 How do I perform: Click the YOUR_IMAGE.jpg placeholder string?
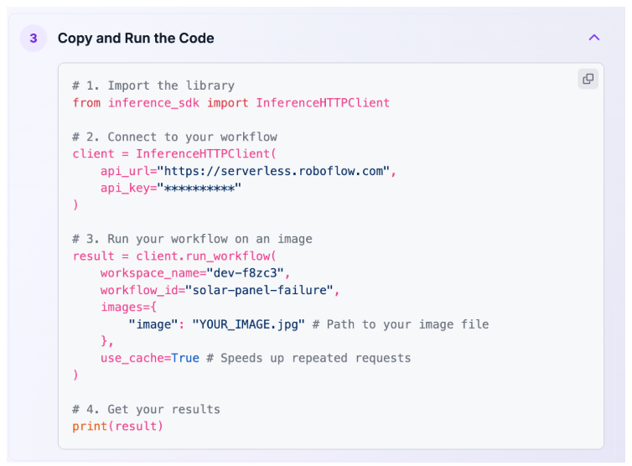click(248, 324)
